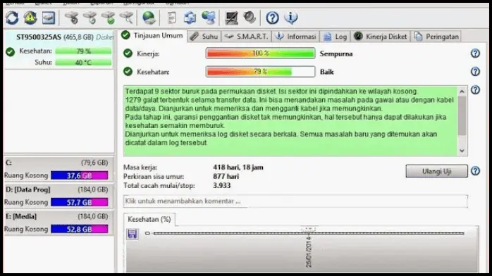Open the disk magnifier surface test icon
This screenshot has width=492, height=276.
(126, 18)
